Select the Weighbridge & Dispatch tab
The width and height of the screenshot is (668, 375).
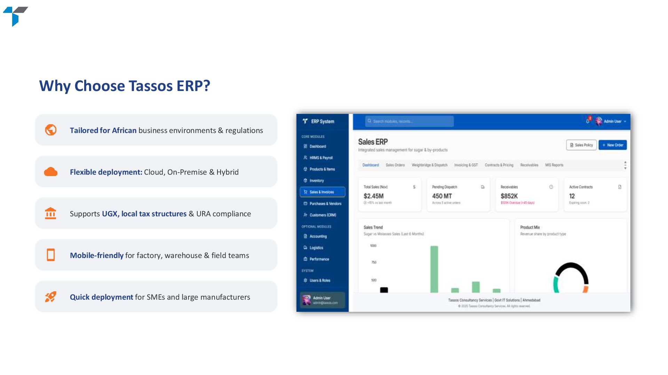click(x=429, y=165)
